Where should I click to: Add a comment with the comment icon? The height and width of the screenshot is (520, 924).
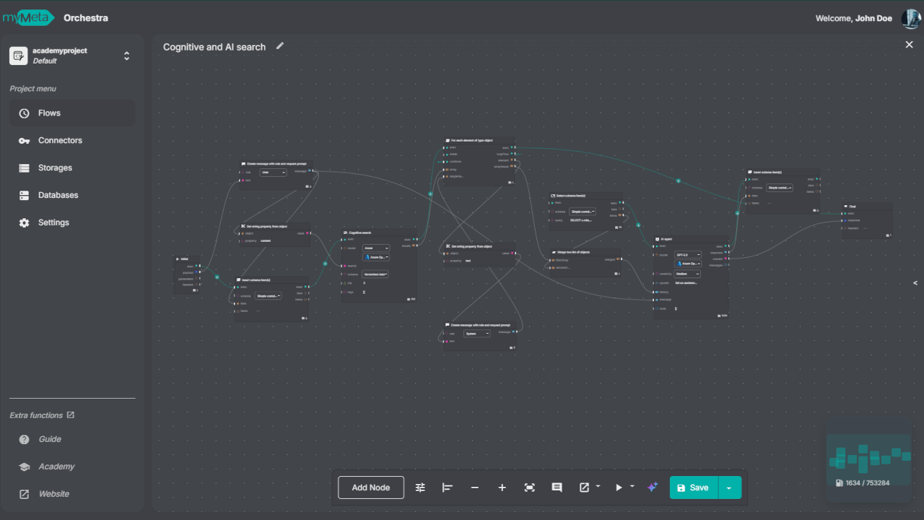point(557,487)
